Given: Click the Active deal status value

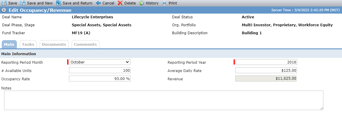Looking at the screenshot, I should click(x=248, y=17).
